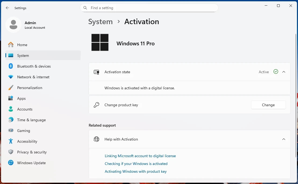
Task: Click the Time & language globe icon
Action: [x=11, y=120]
